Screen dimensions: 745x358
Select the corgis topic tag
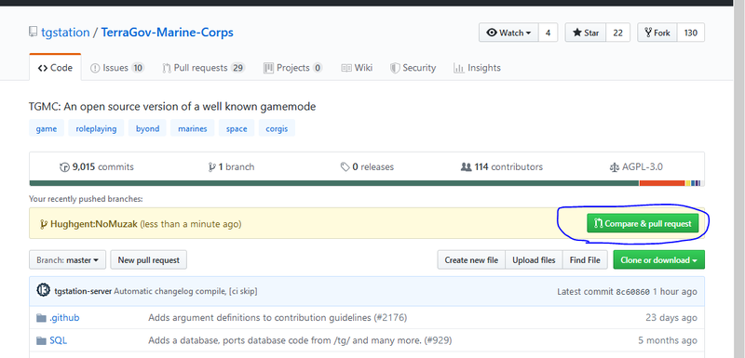coord(277,128)
